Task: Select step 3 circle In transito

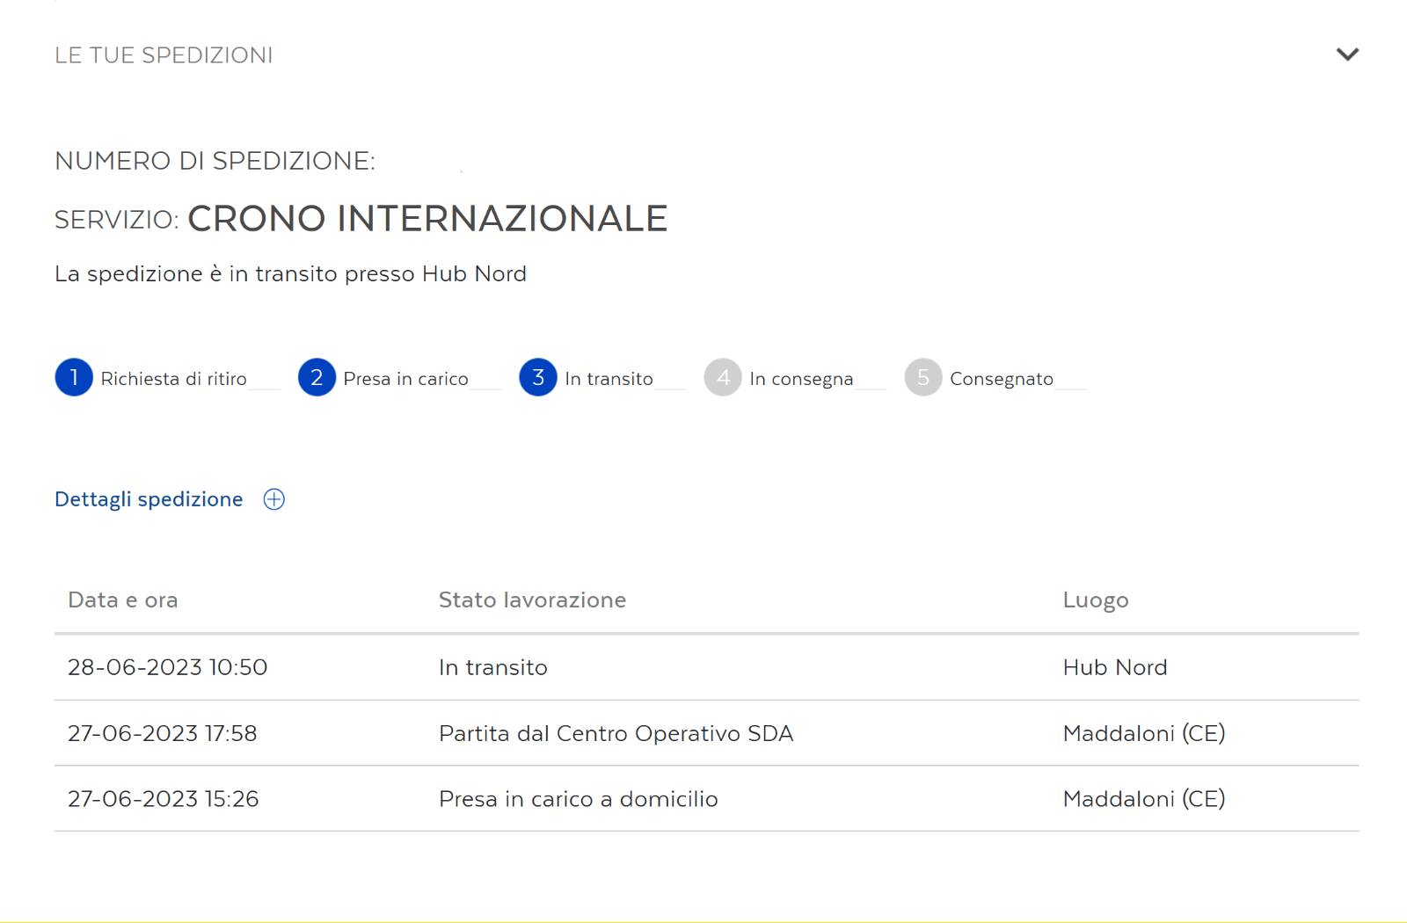Action: pos(538,378)
